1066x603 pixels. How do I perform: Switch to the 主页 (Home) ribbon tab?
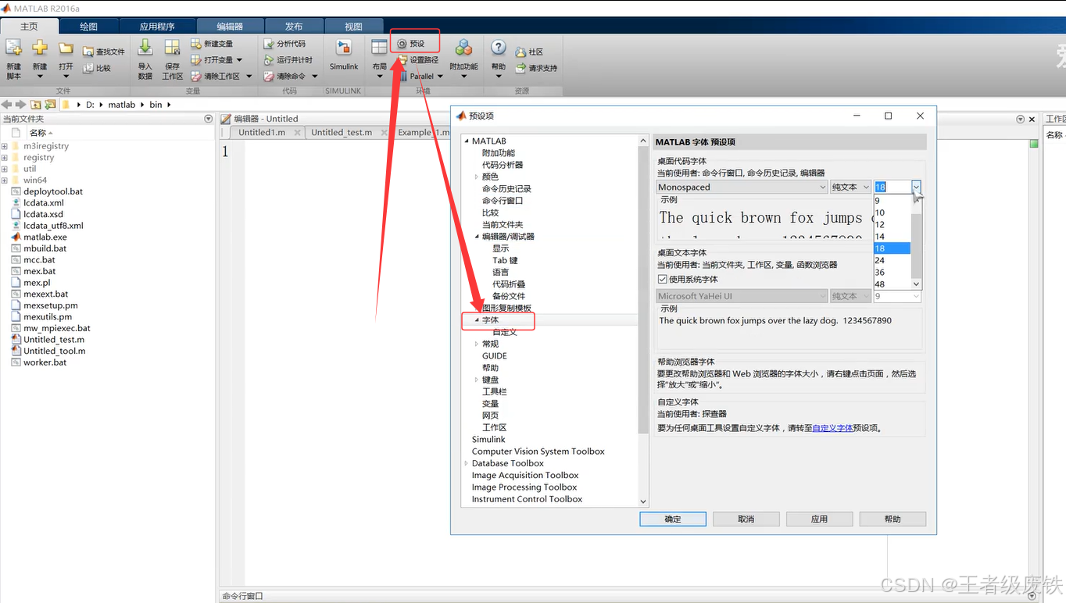29,27
